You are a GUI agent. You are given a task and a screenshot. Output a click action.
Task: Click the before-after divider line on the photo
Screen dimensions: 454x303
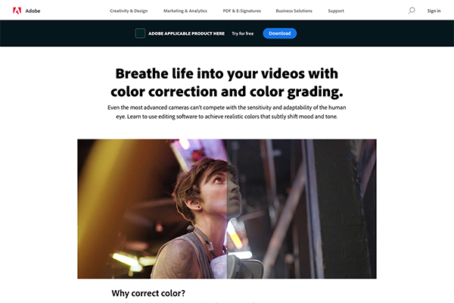(x=226, y=209)
